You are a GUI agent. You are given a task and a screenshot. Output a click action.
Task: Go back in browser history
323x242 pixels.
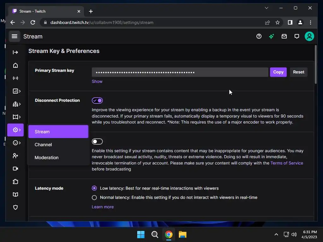click(13, 22)
